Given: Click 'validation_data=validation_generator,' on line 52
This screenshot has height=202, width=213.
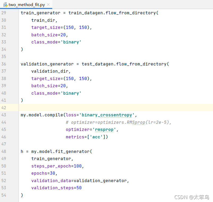Looking at the screenshot, I should 80,181.
